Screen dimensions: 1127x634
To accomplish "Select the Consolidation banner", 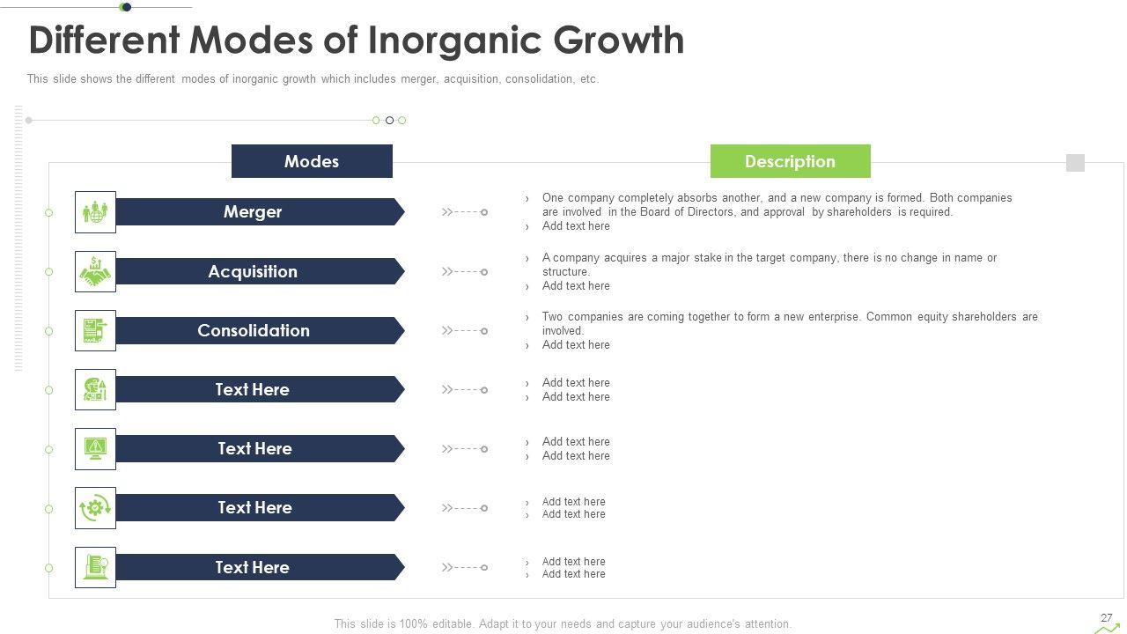I will coord(255,331).
